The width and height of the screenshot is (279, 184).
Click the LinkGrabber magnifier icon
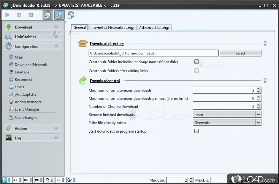click(8, 37)
